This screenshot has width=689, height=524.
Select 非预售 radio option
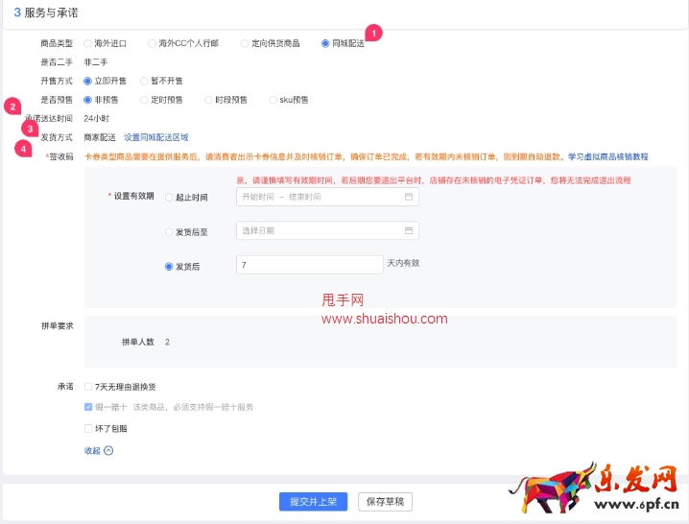pyautogui.click(x=87, y=100)
